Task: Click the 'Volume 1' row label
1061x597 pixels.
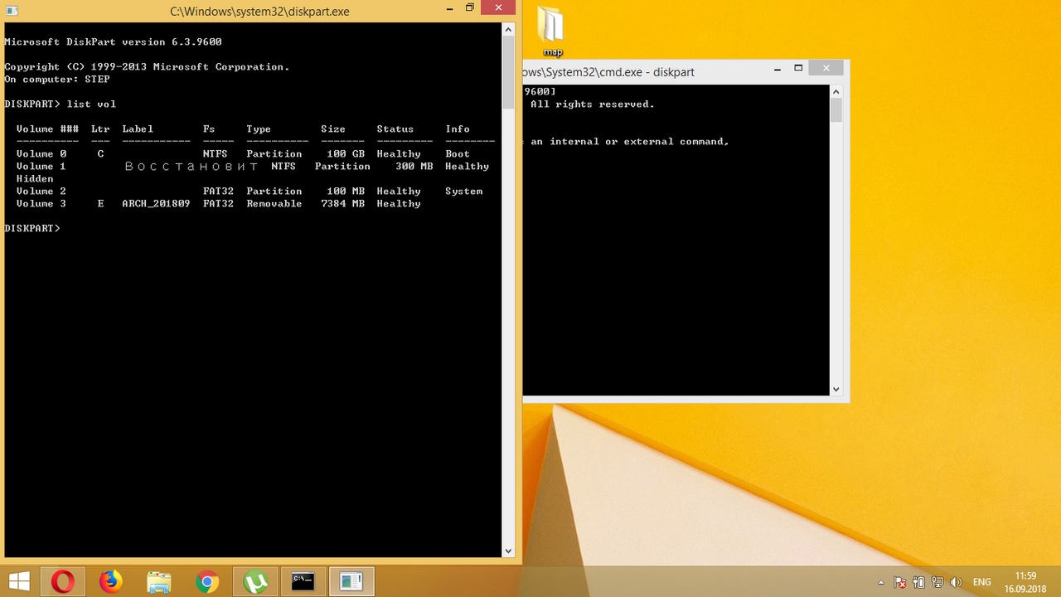Action: (x=41, y=166)
